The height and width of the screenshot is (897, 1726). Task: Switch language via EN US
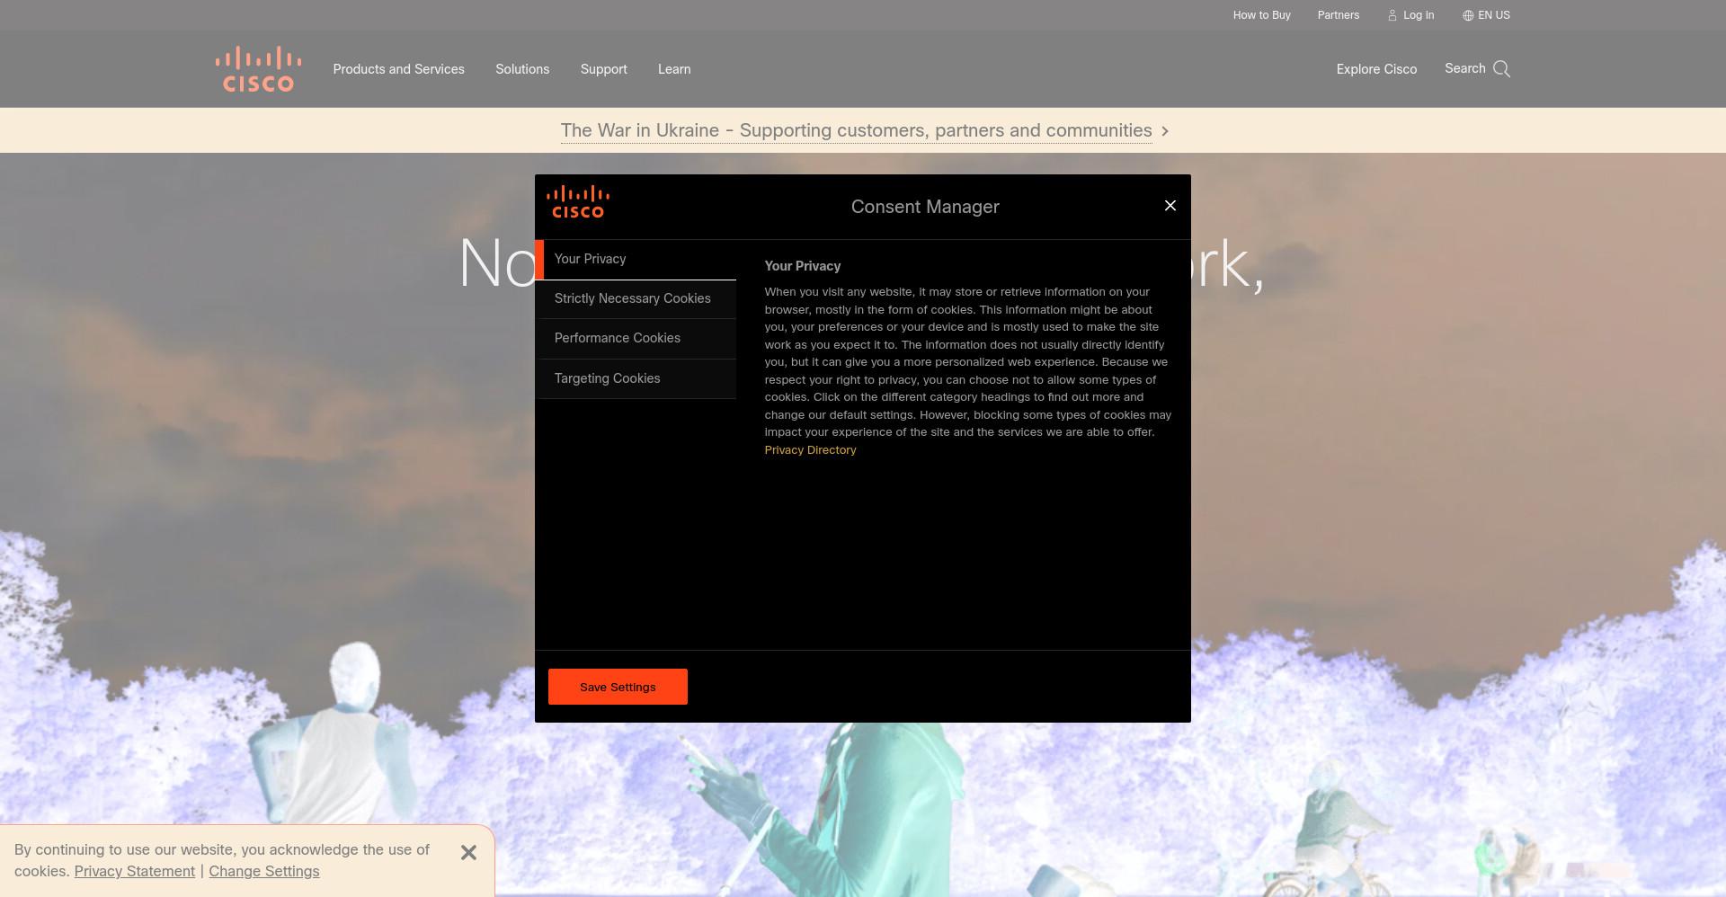coord(1494,15)
